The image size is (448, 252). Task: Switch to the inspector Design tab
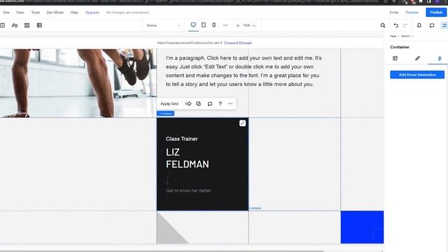417,58
